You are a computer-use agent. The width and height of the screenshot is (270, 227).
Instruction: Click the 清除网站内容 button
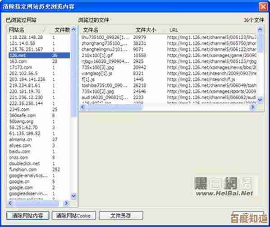28,215
